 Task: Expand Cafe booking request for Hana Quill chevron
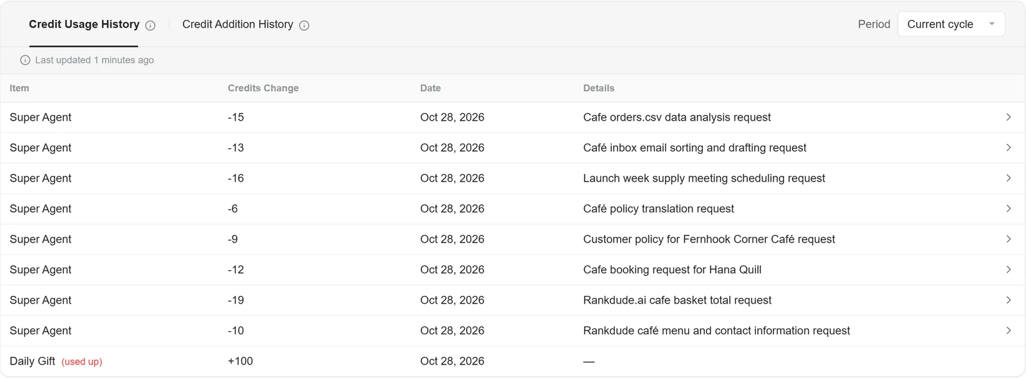tap(1008, 270)
